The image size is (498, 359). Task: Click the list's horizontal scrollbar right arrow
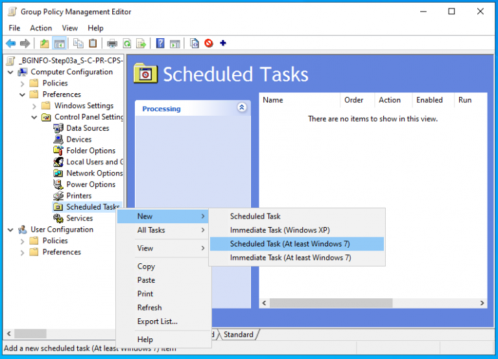pyautogui.click(x=482, y=303)
